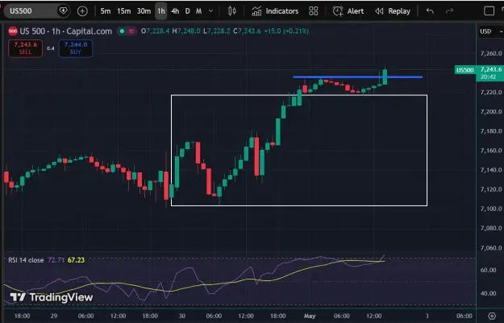Open the USD currency dropdown
Viewport: 504px width, 323px height.
tap(490, 31)
